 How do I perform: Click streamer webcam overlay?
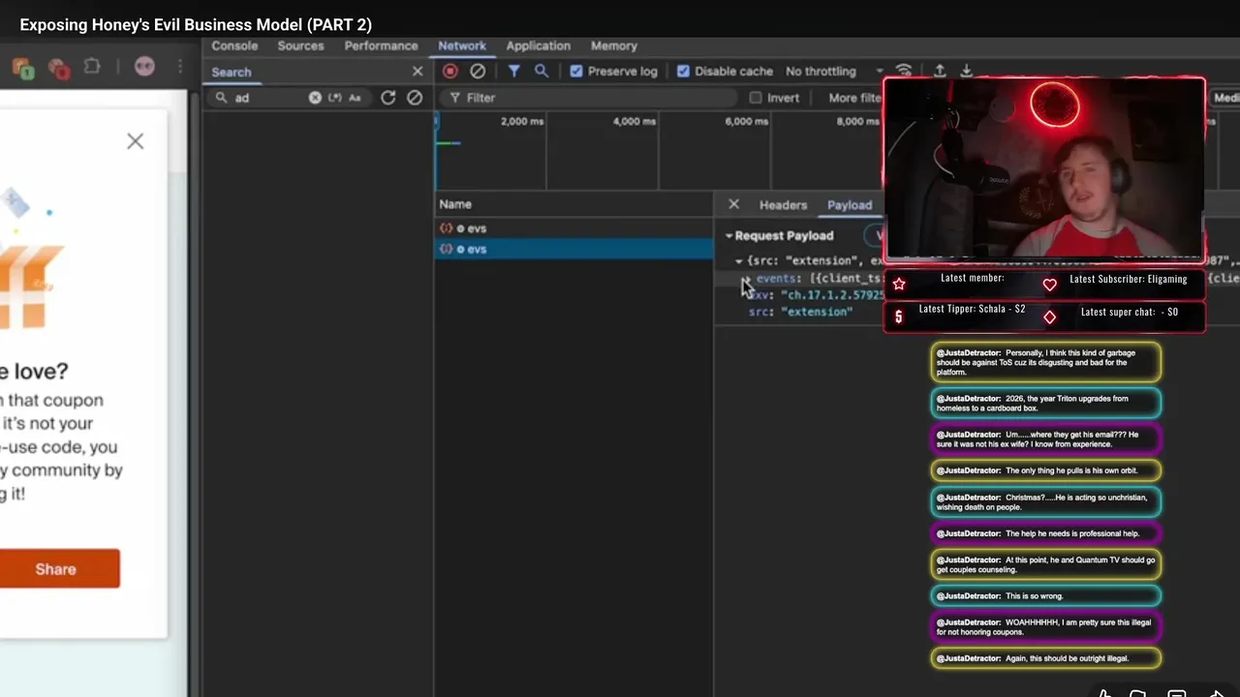pos(1044,170)
